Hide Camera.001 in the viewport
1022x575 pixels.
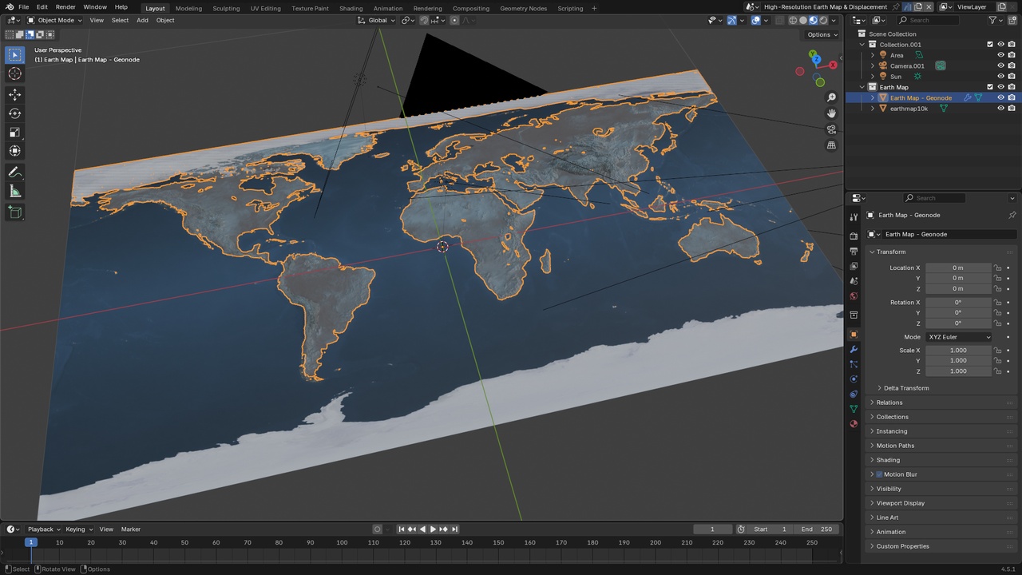coord(1000,65)
